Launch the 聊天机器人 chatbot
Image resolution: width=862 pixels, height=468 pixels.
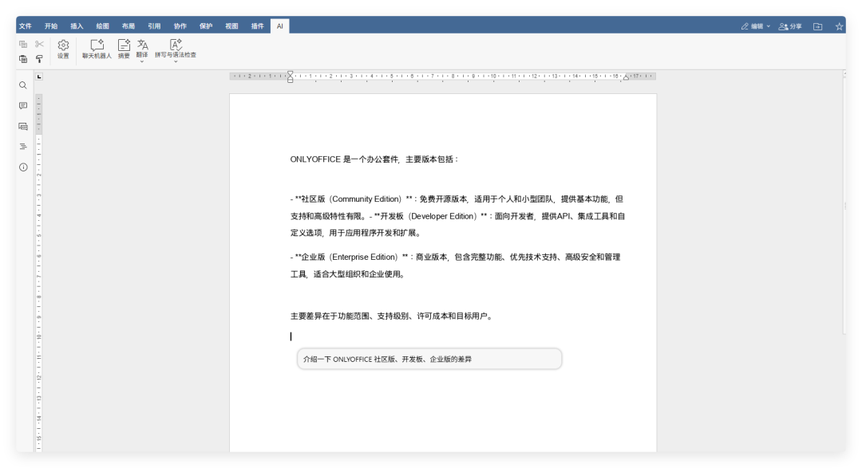point(97,49)
